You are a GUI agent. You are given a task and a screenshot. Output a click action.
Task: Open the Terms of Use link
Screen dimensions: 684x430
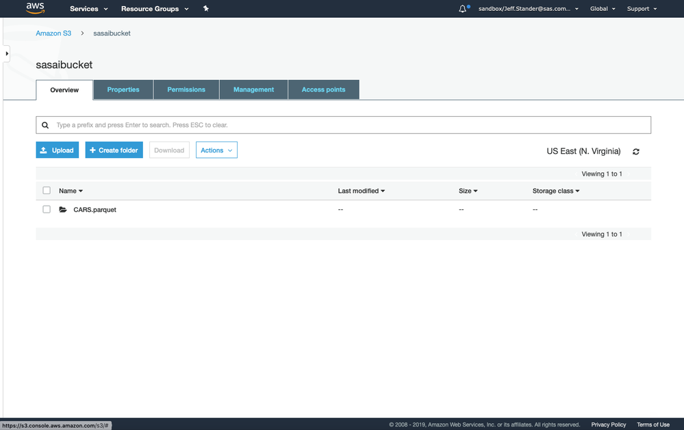click(x=653, y=425)
